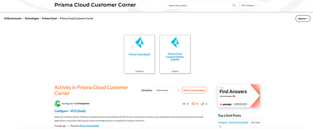Open the Sorted by Most recent dropdown
313x129 pixels.
[x=167, y=90]
